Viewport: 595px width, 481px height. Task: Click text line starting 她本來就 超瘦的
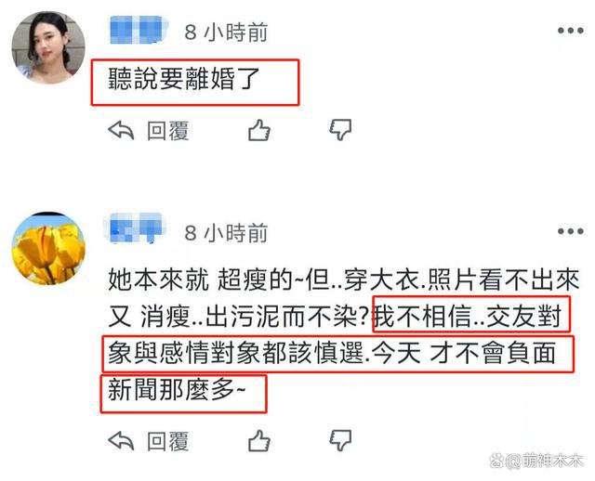pos(343,279)
